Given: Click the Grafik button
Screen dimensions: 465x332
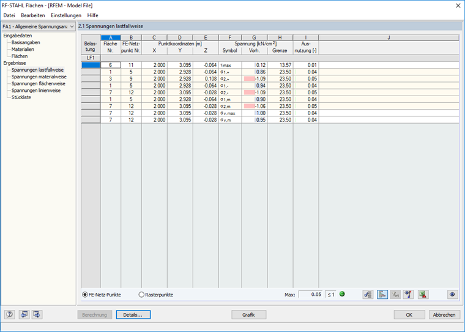Looking at the screenshot, I should (248, 315).
